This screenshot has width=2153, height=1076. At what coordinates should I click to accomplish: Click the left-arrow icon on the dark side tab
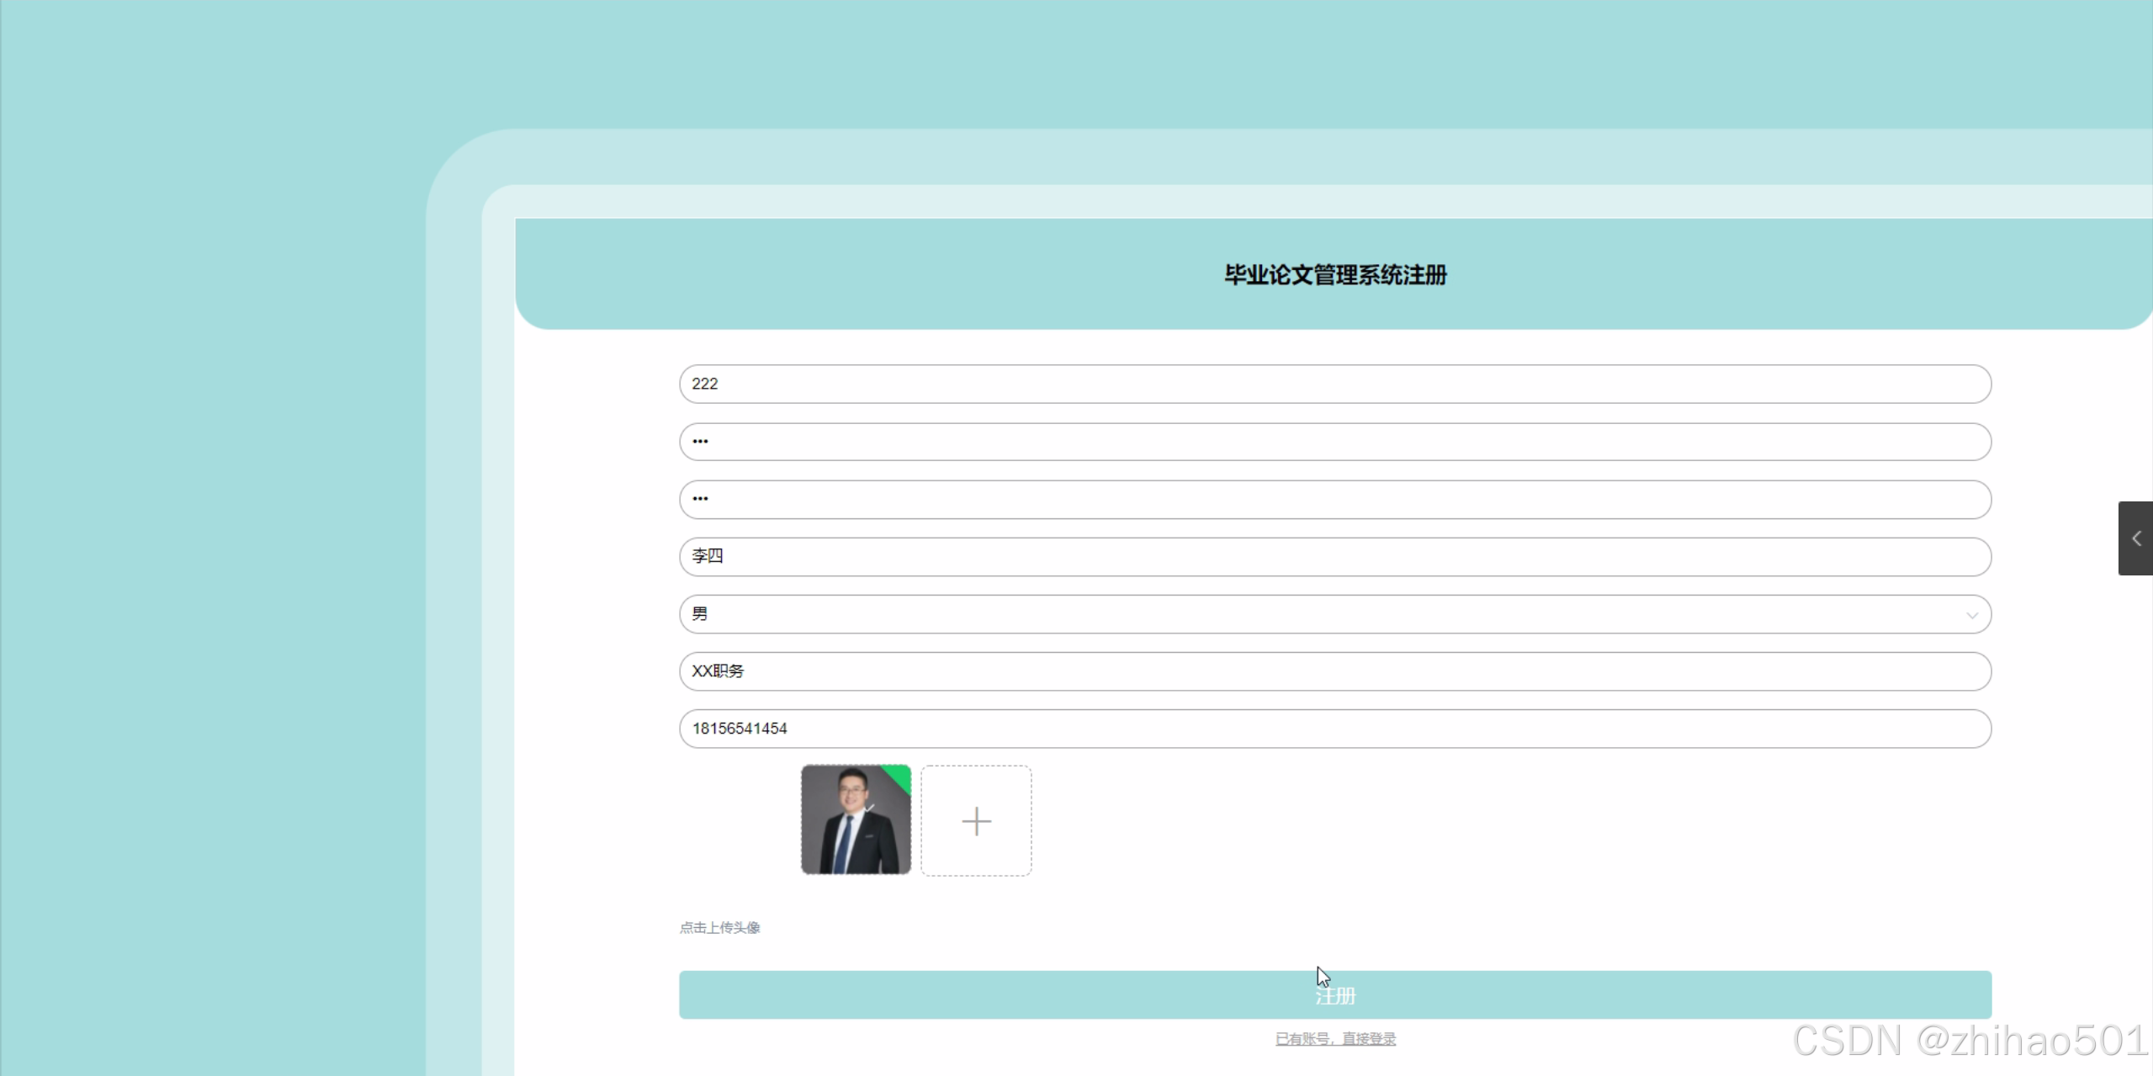click(x=2136, y=538)
